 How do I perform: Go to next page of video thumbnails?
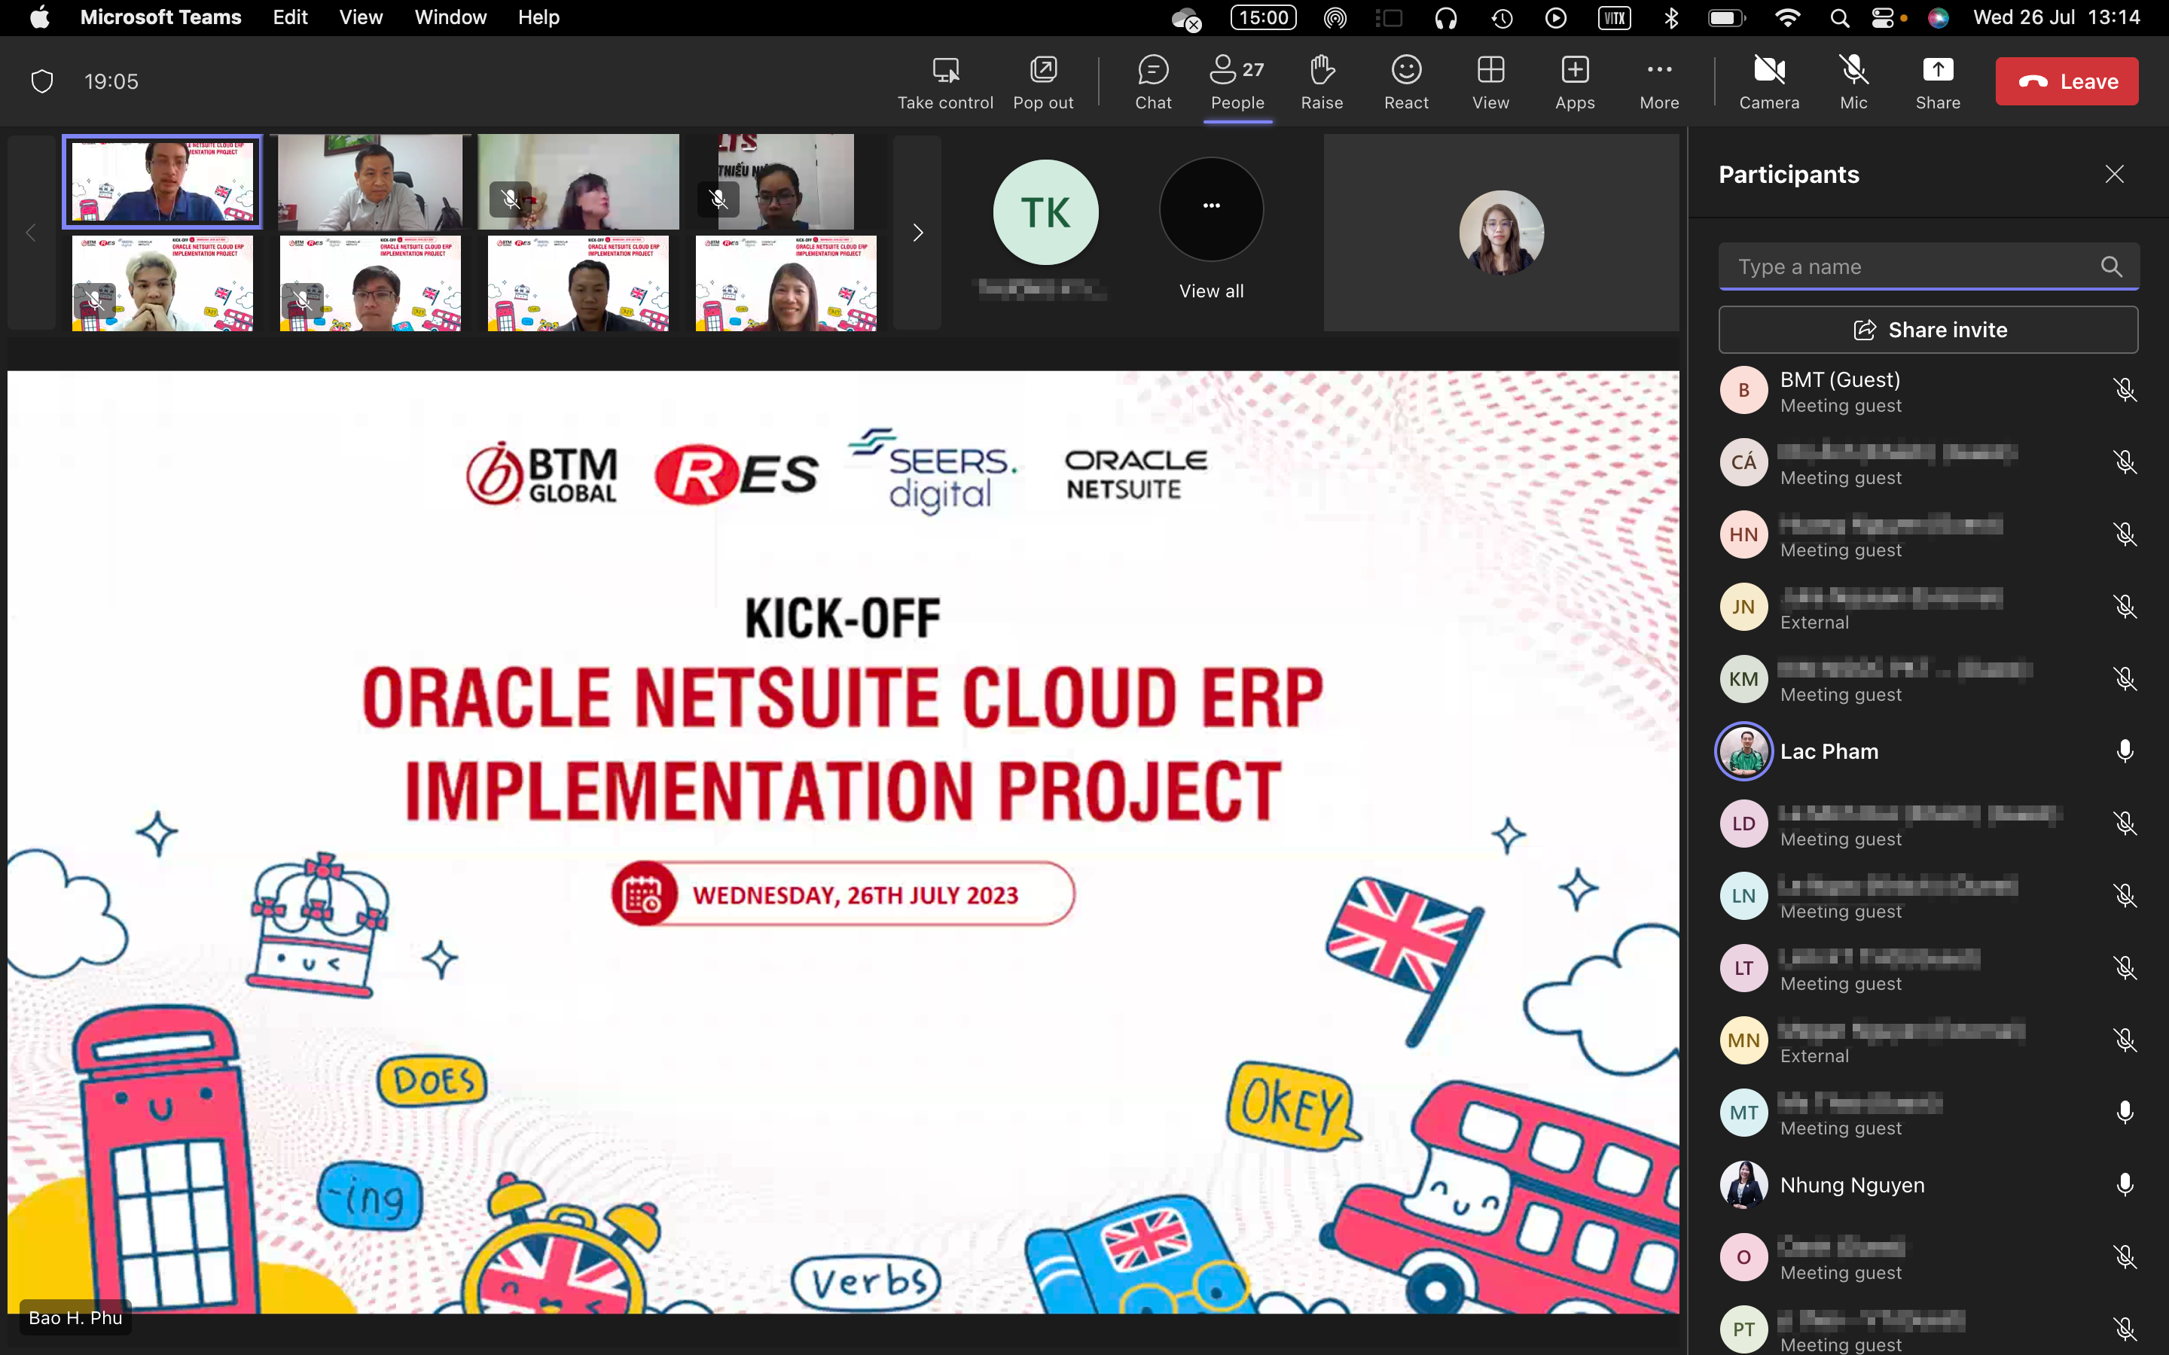(x=917, y=233)
